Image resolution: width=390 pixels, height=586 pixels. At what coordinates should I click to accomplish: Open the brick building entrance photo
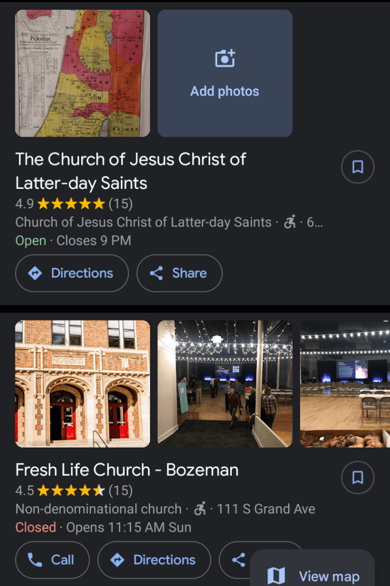click(x=82, y=383)
